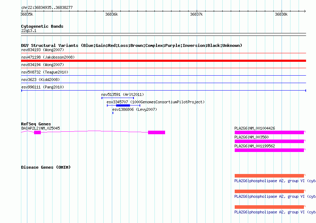Click the small left BAIAP2L2 exon box
This screenshot has height=223, width=316.
(38, 132)
